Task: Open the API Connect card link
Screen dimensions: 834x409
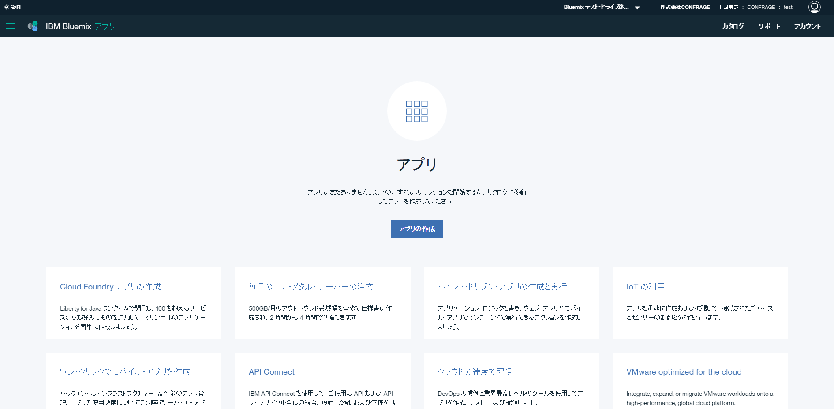Action: coord(272,372)
